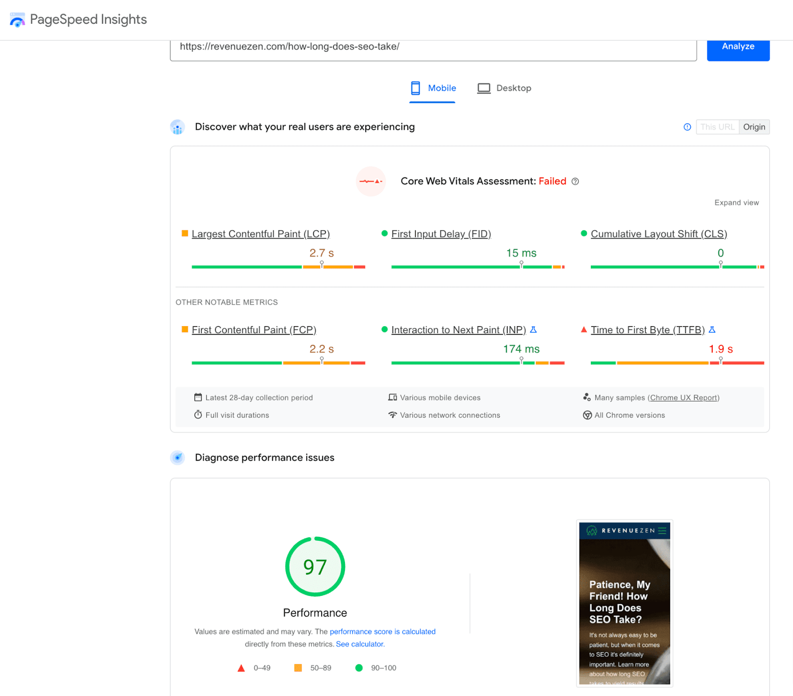Click the green circle 90–100 legend icon
Screen dimensions: 793x696
359,668
